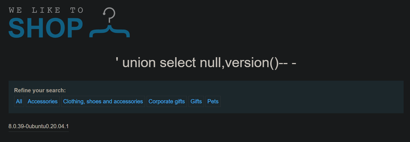Select the Gifts filter link
Screen dimensions: 410x142
tap(196, 101)
